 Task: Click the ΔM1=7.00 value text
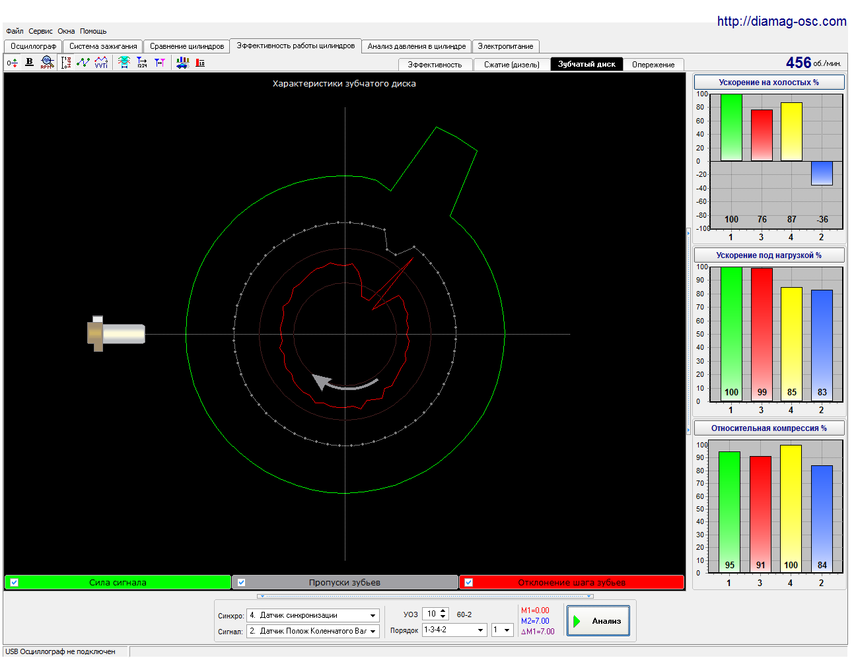click(538, 632)
